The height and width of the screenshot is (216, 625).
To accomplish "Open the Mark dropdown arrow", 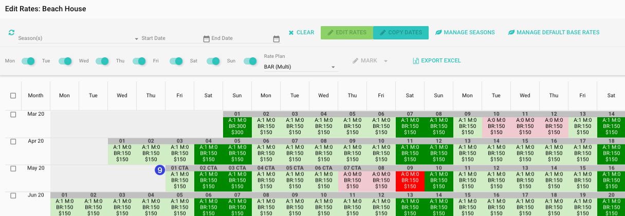I will (x=385, y=61).
